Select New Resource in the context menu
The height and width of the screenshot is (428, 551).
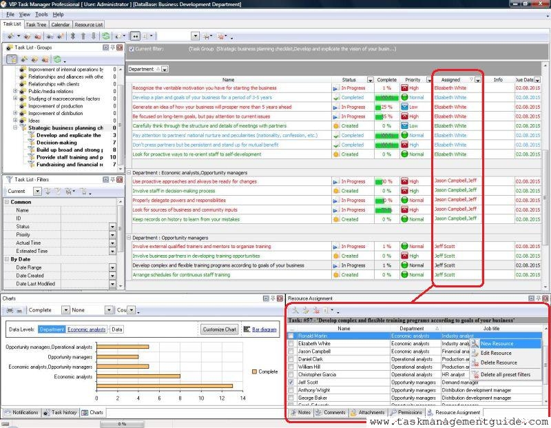tap(506, 343)
